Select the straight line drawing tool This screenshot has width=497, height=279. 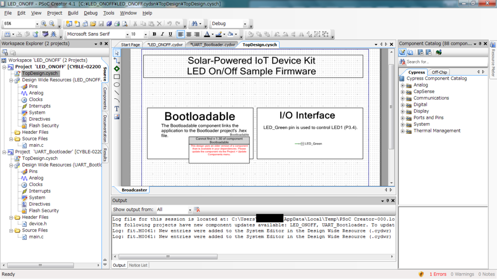[x=116, y=93]
